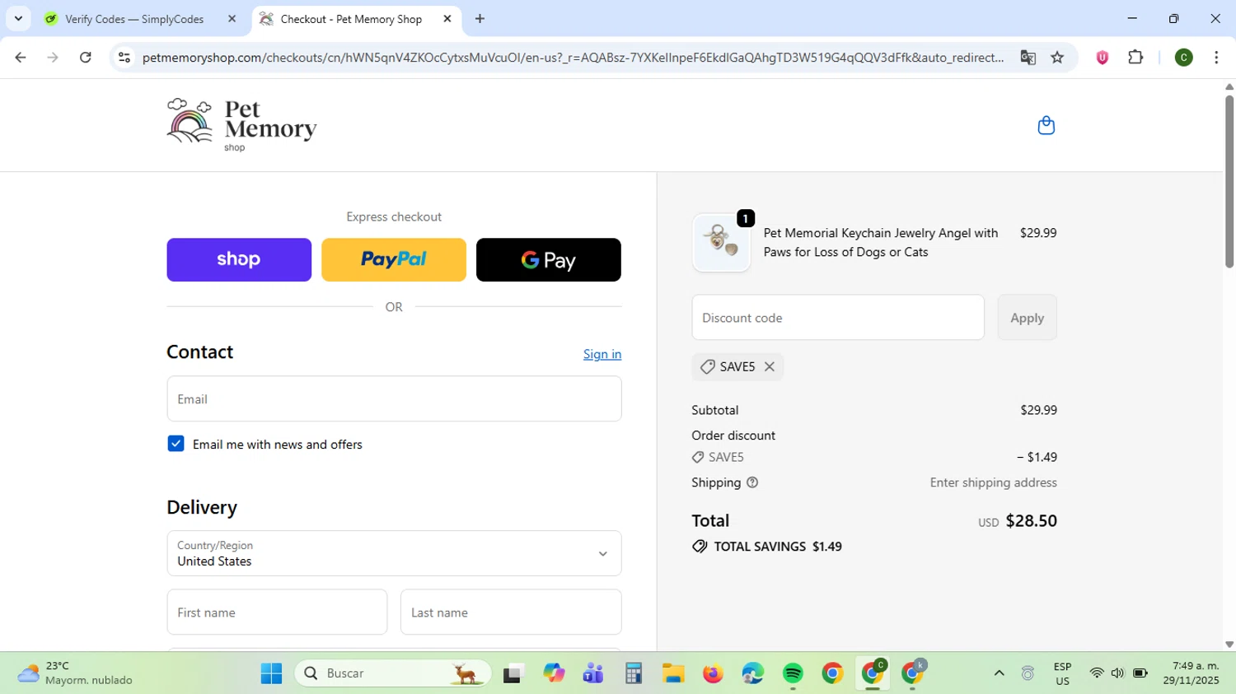Open the browser extensions puzzle icon
This screenshot has height=694, width=1236.
point(1135,58)
